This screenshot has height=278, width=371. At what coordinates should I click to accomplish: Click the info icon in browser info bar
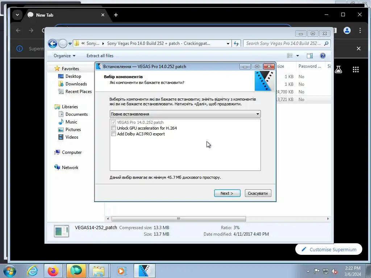pos(20,49)
